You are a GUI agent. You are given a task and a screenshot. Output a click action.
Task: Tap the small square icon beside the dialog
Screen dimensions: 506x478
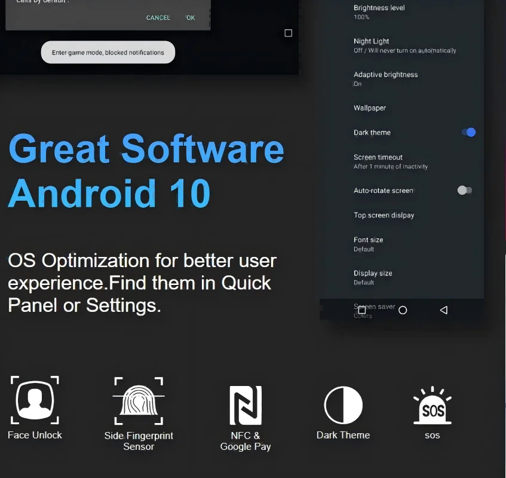click(x=288, y=33)
